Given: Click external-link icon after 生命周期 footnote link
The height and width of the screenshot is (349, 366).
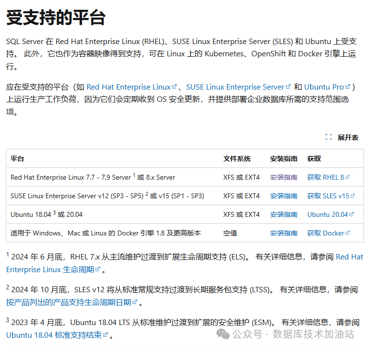Looking at the screenshot, I should [98, 269].
